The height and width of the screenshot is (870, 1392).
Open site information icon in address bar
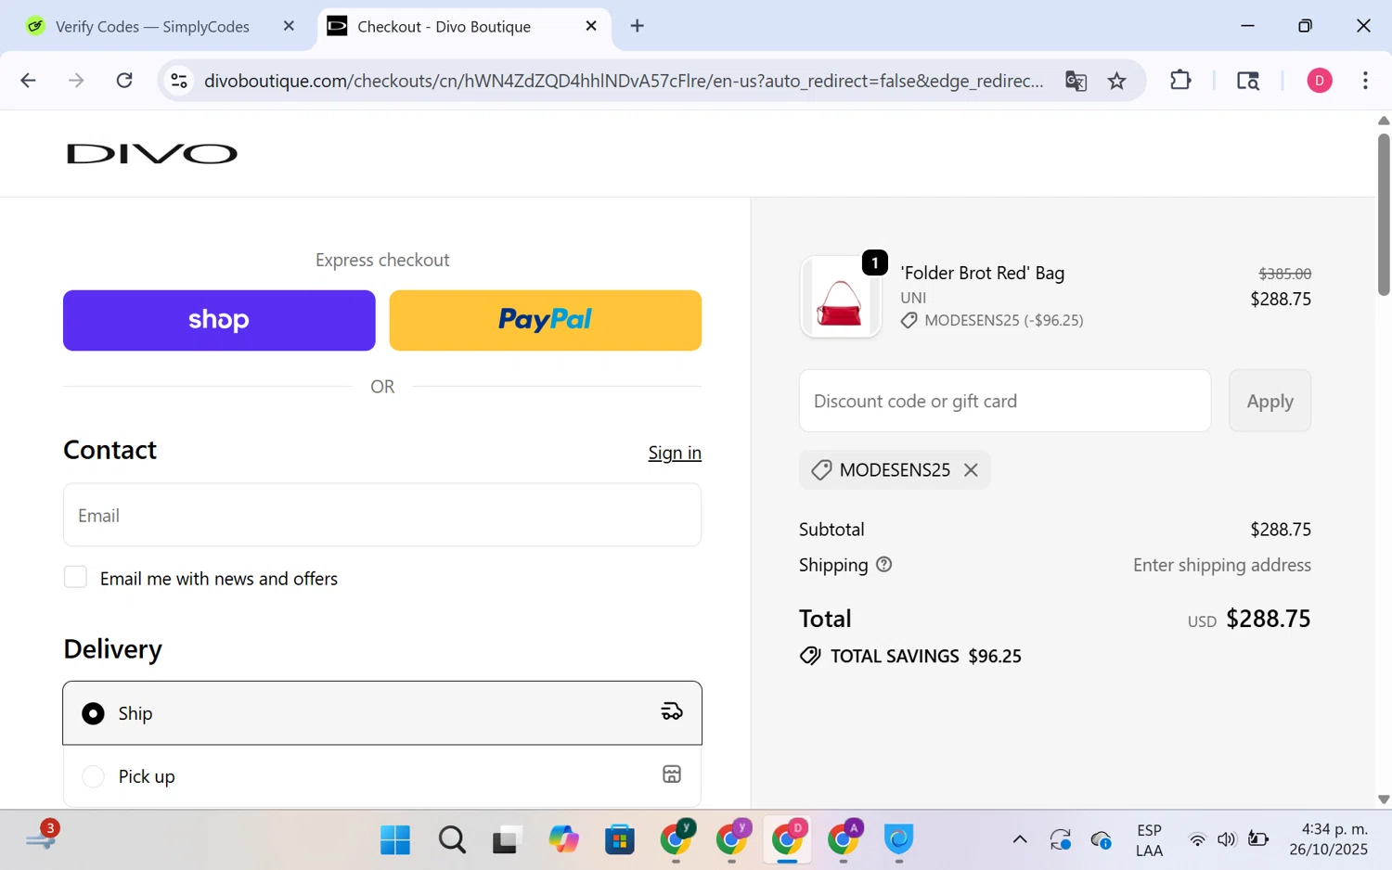179,81
